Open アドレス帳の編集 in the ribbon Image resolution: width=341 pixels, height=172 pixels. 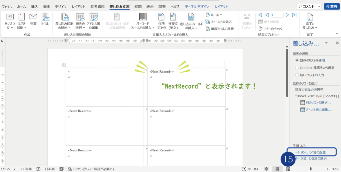(x=94, y=21)
